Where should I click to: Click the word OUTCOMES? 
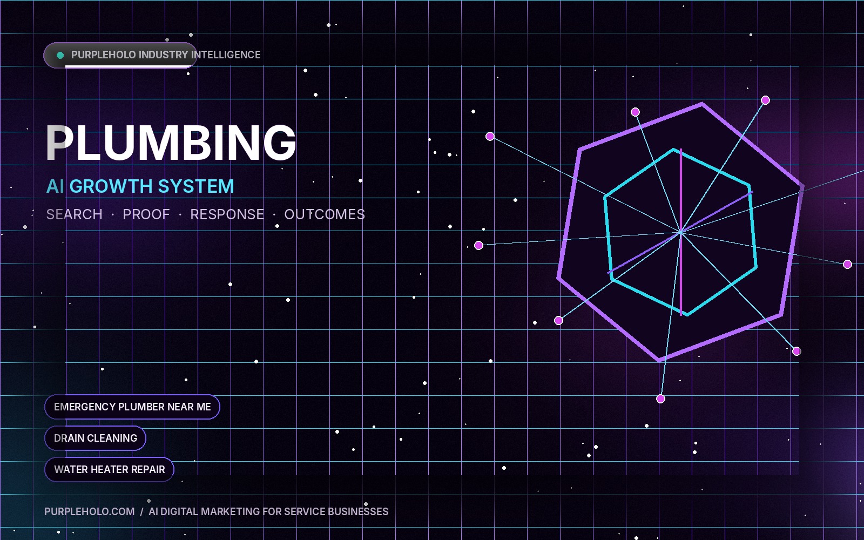coord(325,214)
